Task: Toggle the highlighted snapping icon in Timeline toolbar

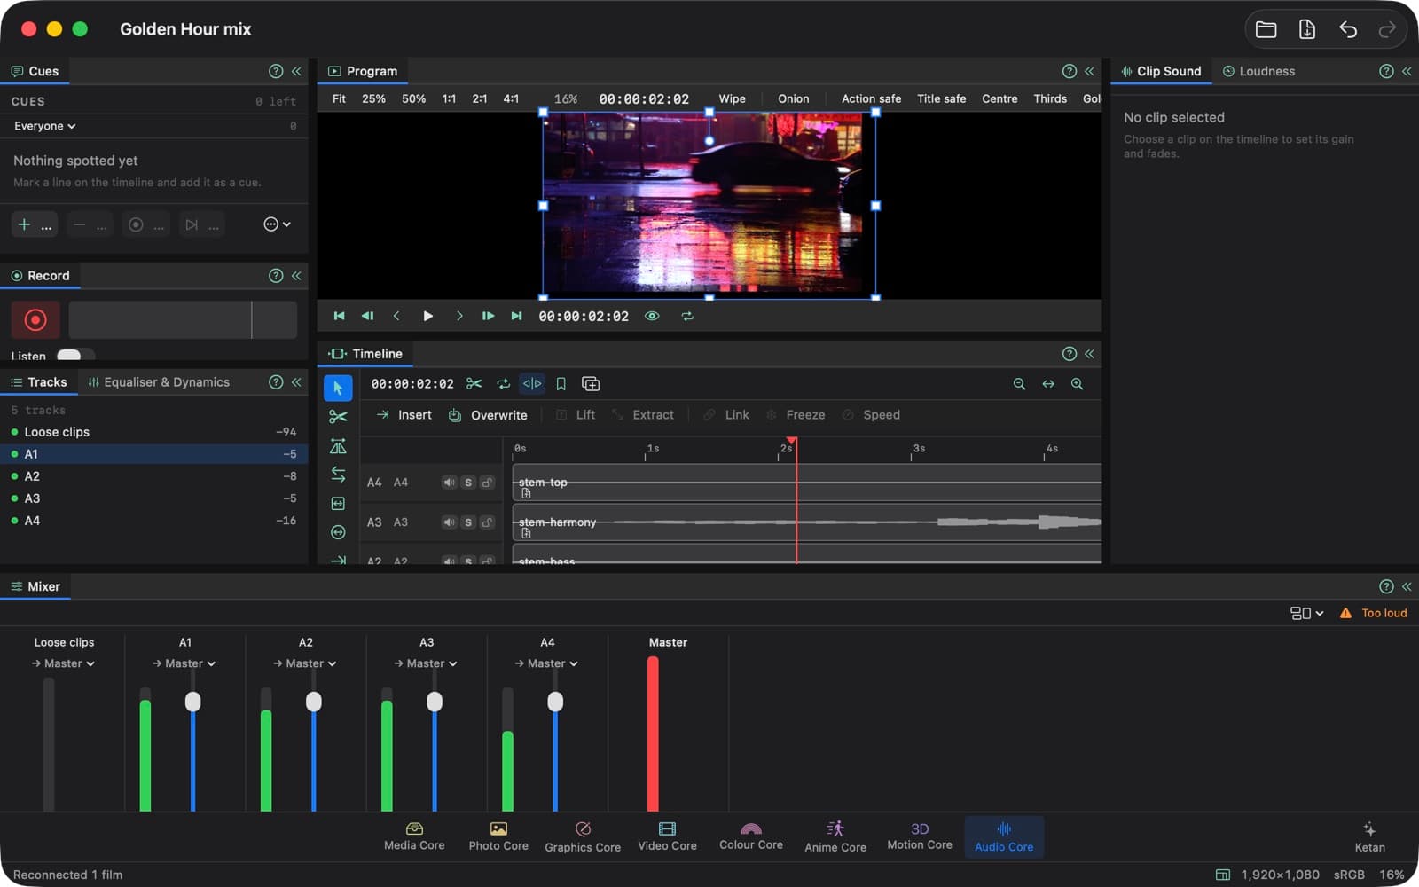Action: [532, 384]
